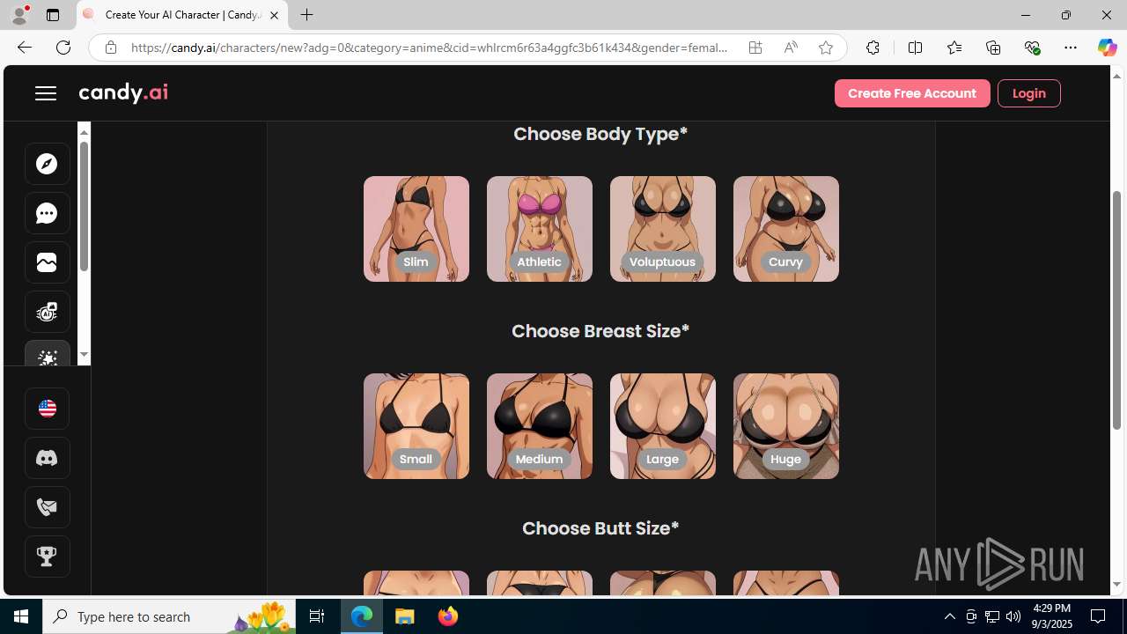This screenshot has width=1127, height=634.
Task: Select the Curvy body type
Action: point(786,229)
